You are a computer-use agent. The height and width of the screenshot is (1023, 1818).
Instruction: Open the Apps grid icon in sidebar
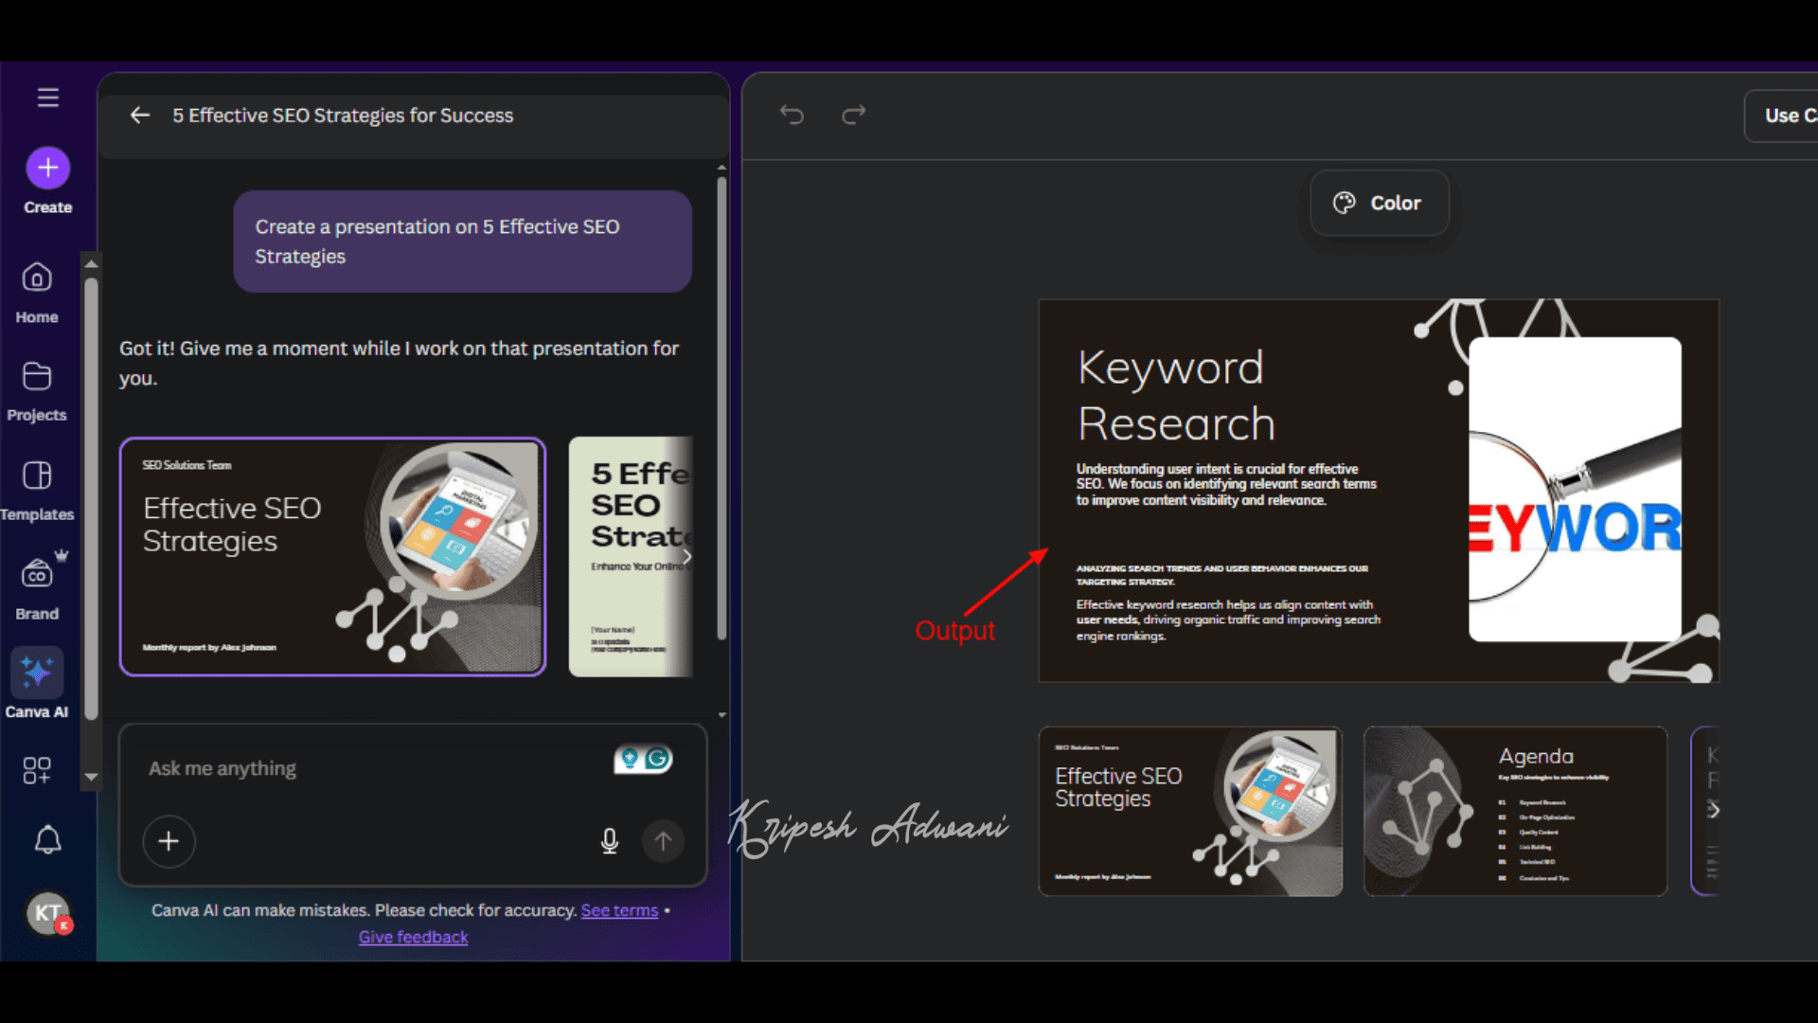tap(37, 770)
